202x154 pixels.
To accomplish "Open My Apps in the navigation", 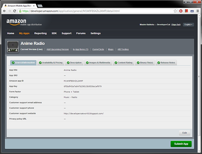I will pyautogui.click(x=24, y=33).
